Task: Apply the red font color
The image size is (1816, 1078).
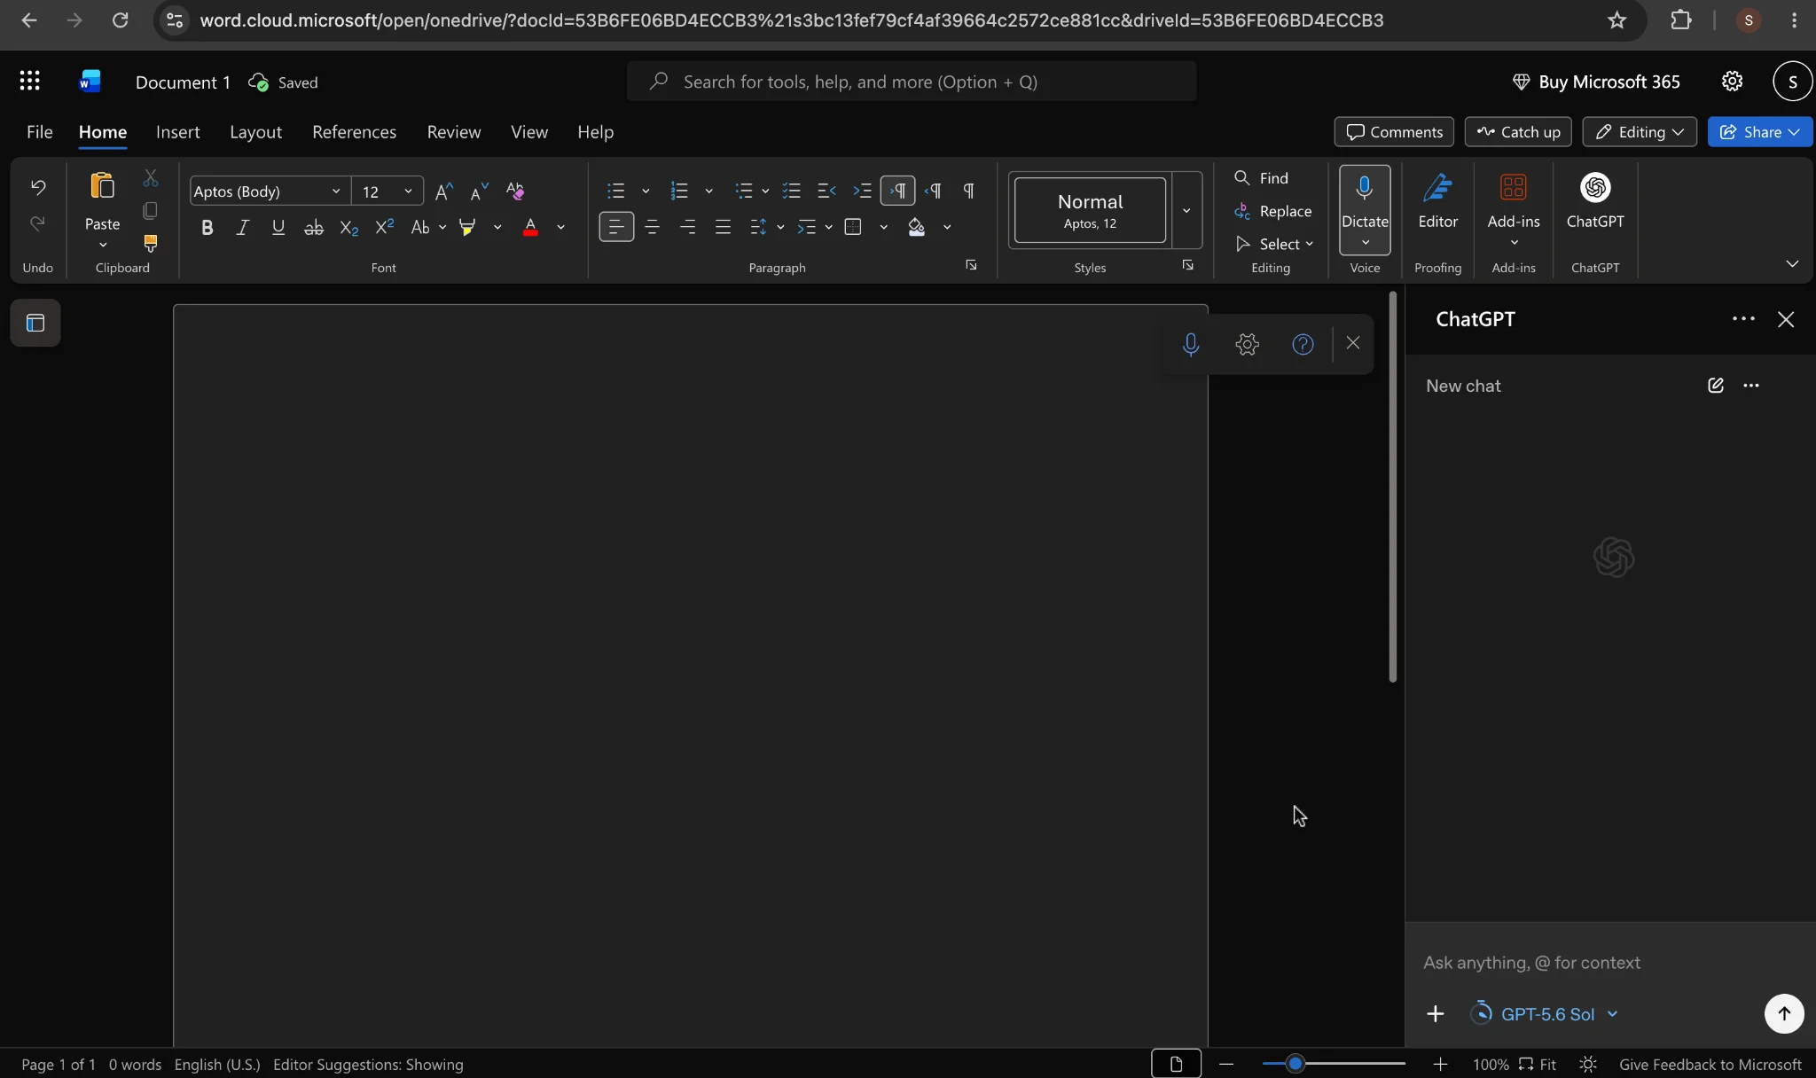Action: click(x=530, y=228)
